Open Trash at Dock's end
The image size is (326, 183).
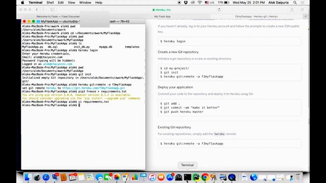pos(298,177)
